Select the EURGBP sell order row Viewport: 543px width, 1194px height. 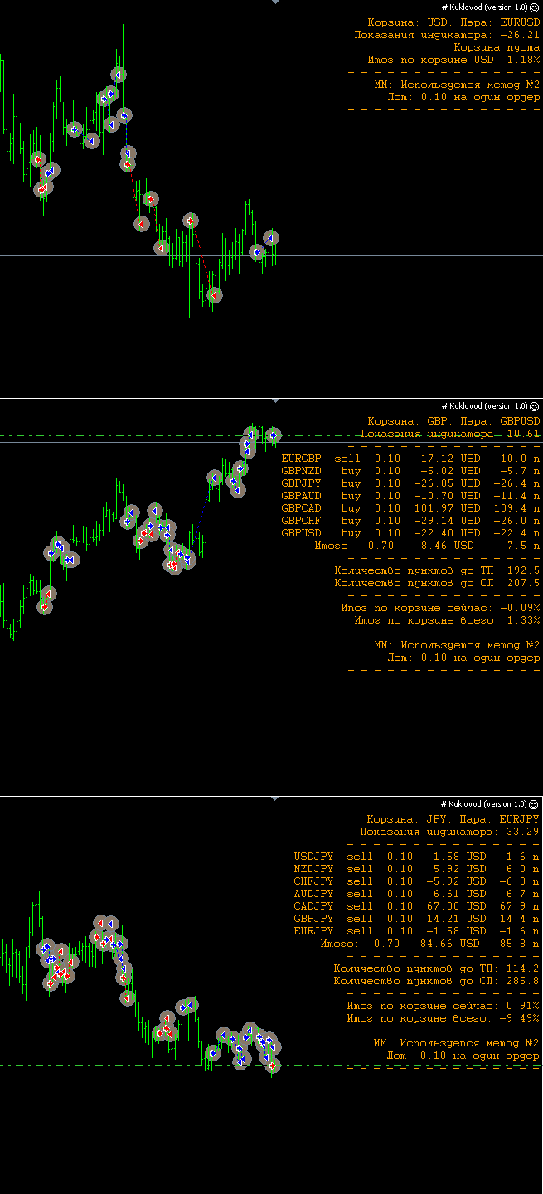tap(410, 459)
